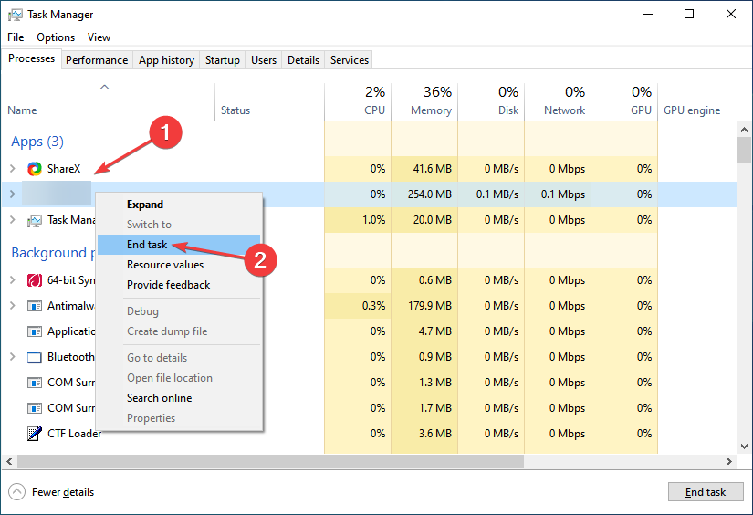Click the 64-bit Synaptics process icon
The width and height of the screenshot is (753, 515).
pos(34,280)
